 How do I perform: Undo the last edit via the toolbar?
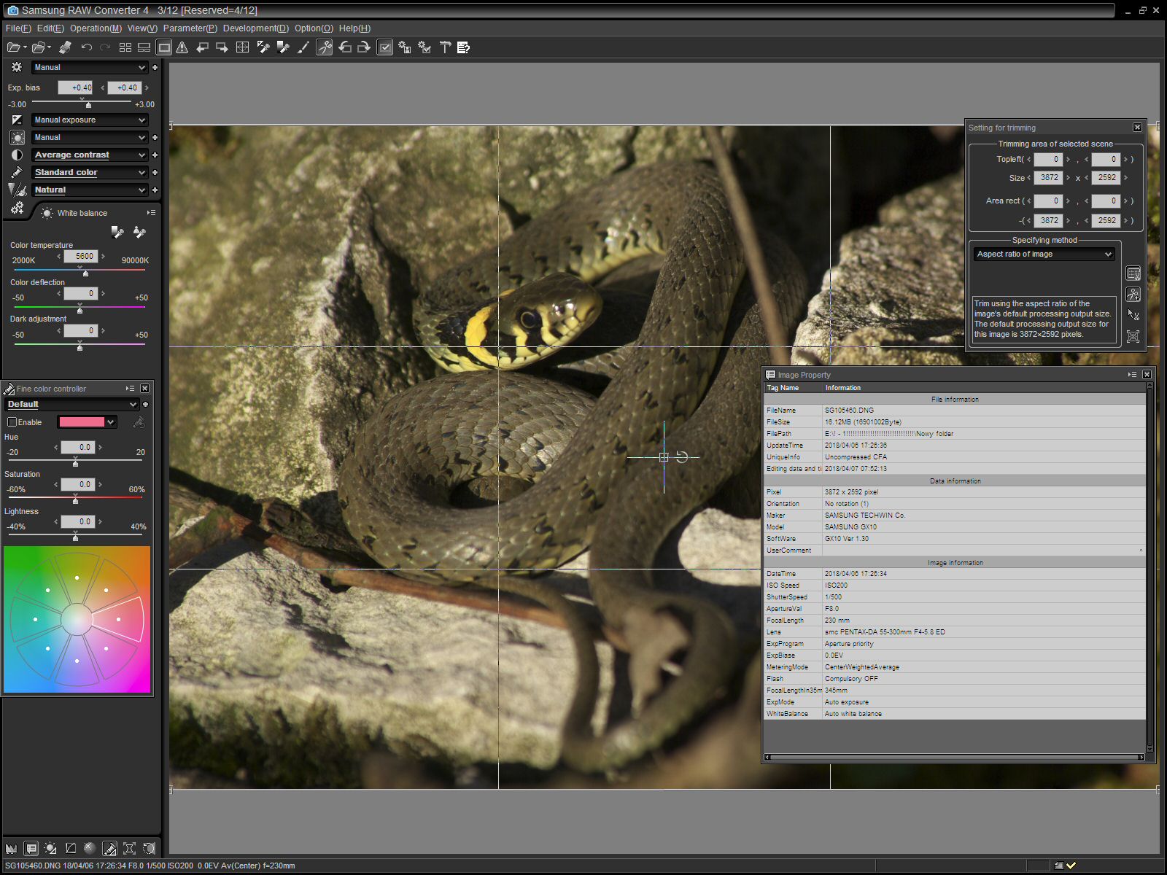tap(87, 47)
